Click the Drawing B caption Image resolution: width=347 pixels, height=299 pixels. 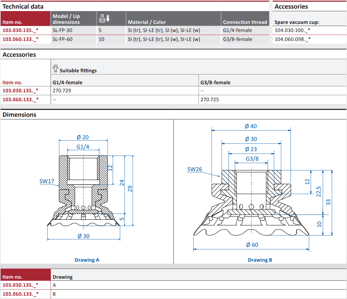click(x=260, y=260)
